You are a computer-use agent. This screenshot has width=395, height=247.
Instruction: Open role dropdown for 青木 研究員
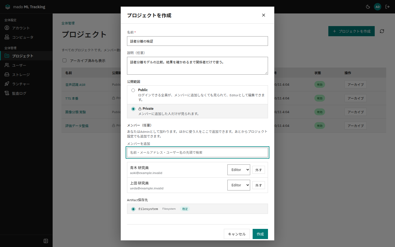coord(239,170)
